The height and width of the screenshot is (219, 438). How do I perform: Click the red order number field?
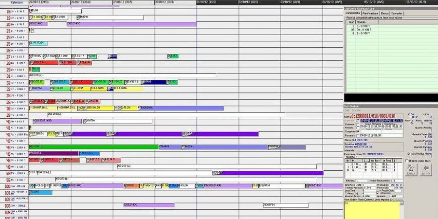pos(373,116)
